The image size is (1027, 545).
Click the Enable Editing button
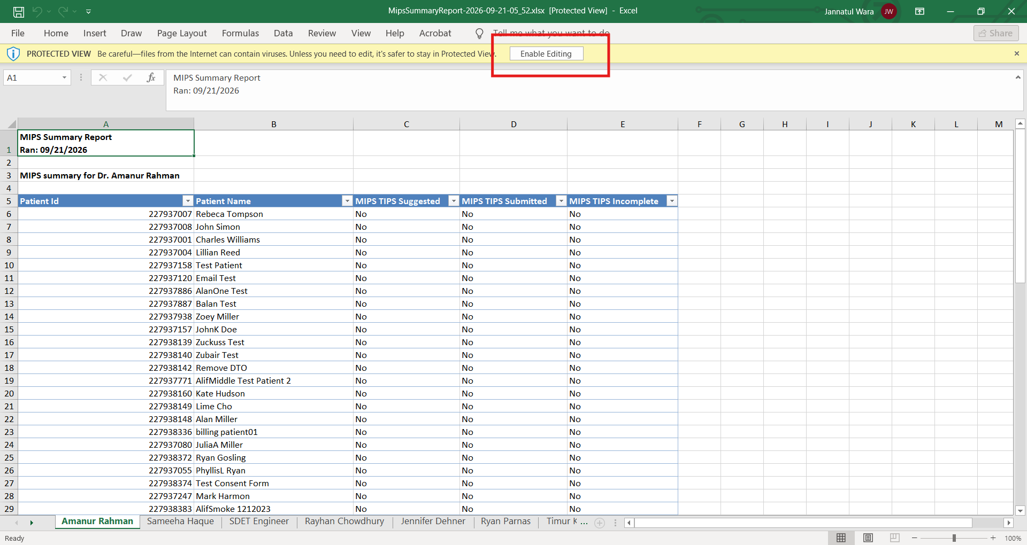[546, 53]
